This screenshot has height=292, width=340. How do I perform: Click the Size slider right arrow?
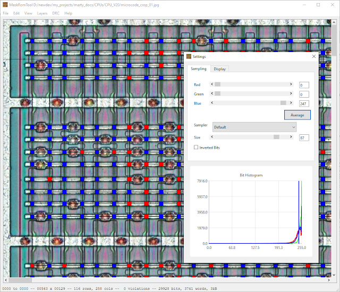coord(291,137)
